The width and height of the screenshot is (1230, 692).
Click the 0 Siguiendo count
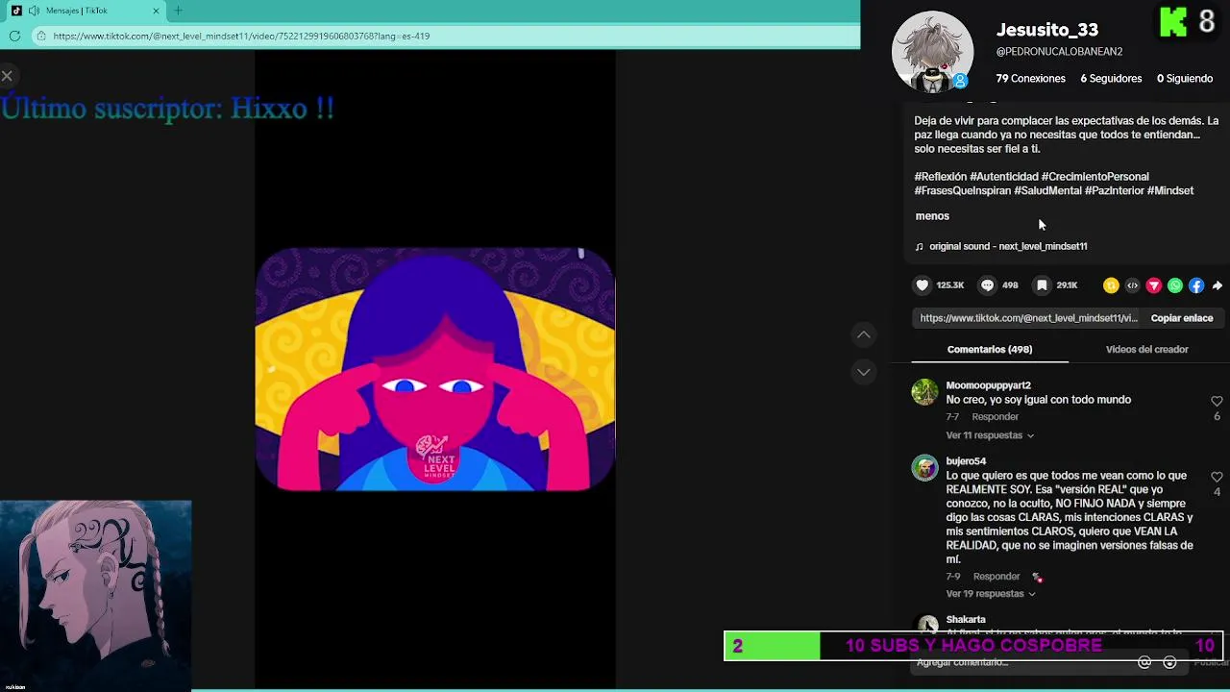click(1185, 79)
